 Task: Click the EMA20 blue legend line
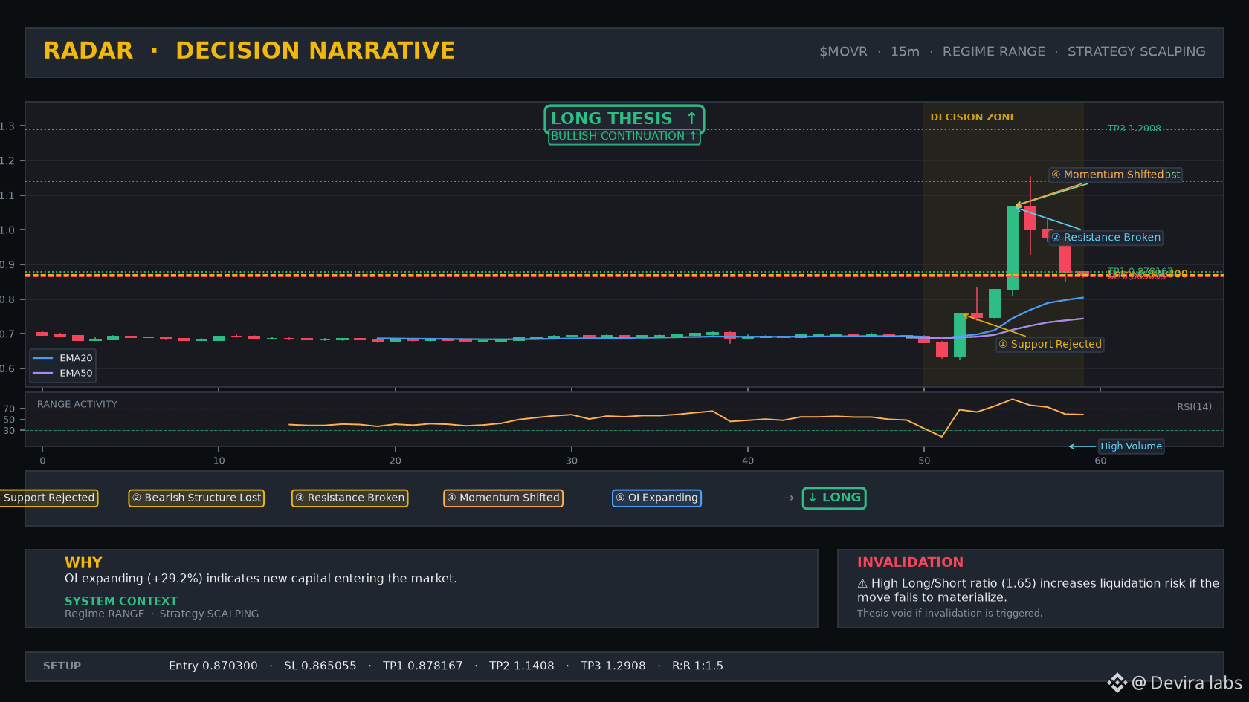(43, 358)
